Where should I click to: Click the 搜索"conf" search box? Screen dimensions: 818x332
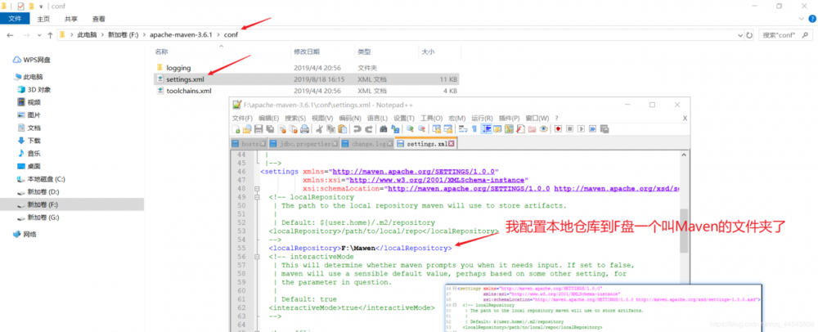point(786,35)
